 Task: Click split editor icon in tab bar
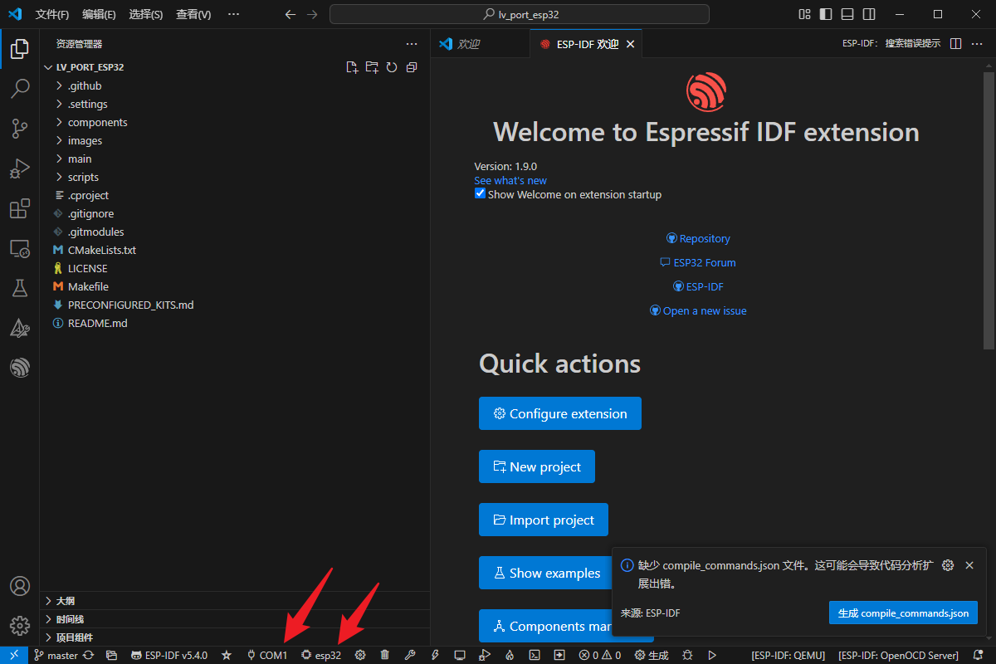(x=955, y=44)
